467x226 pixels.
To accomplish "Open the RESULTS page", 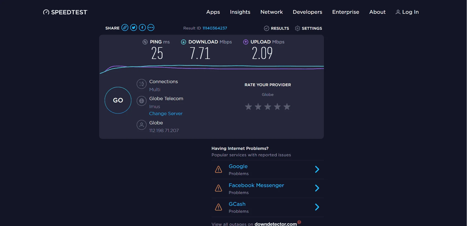I will [280, 28].
